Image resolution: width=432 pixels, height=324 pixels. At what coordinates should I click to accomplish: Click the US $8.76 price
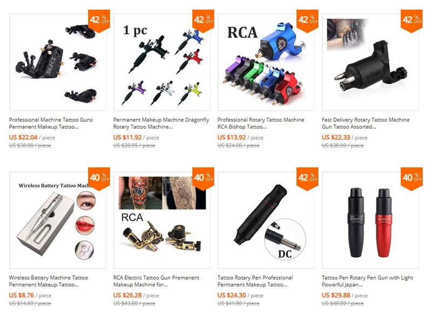(x=22, y=295)
